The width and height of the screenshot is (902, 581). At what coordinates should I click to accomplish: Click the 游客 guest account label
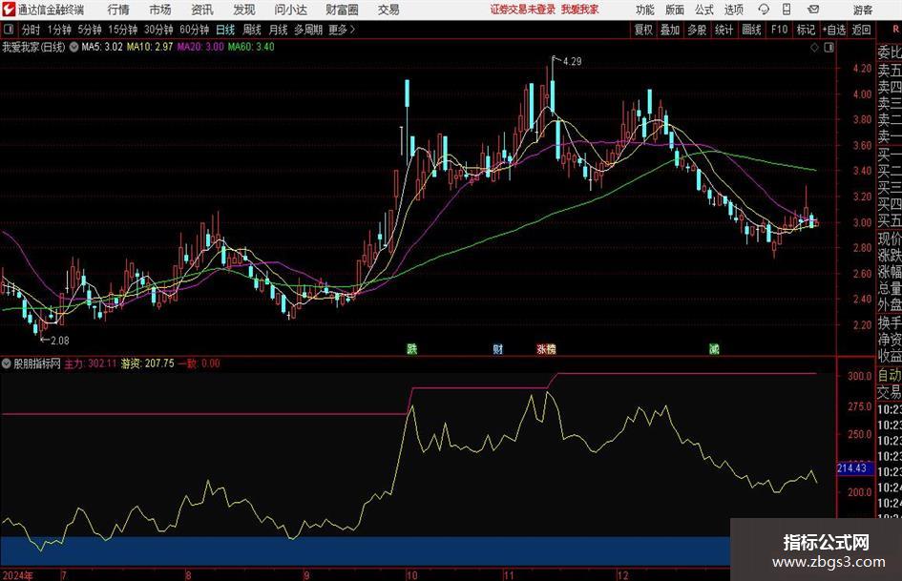[862, 10]
